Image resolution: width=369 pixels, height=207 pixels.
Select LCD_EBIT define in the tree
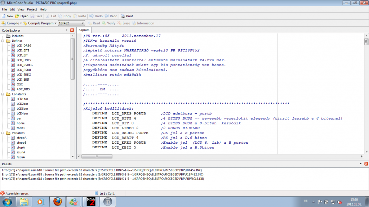(x=20, y=80)
